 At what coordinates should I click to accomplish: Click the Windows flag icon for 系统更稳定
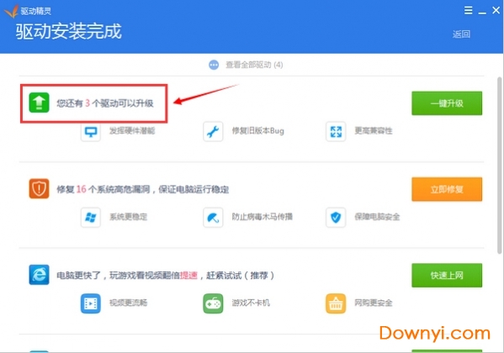click(91, 218)
